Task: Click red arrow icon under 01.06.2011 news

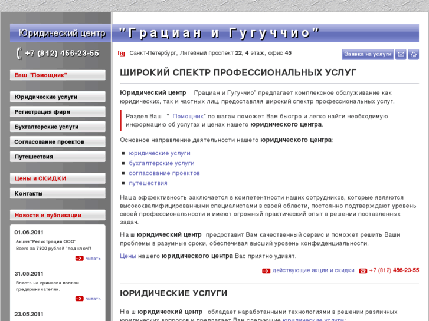Action: coord(79,258)
